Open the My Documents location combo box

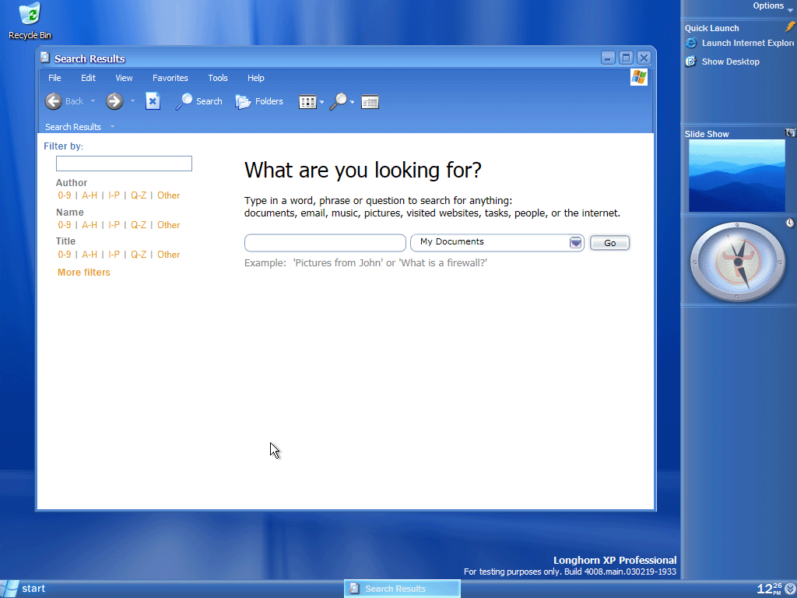point(497,243)
